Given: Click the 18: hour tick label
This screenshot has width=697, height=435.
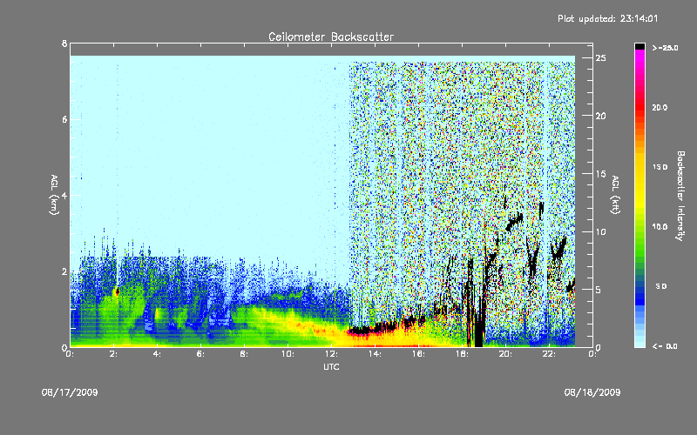Looking at the screenshot, I should (463, 354).
